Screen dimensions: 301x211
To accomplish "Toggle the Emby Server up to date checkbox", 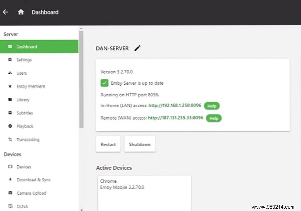I will pyautogui.click(x=104, y=83).
